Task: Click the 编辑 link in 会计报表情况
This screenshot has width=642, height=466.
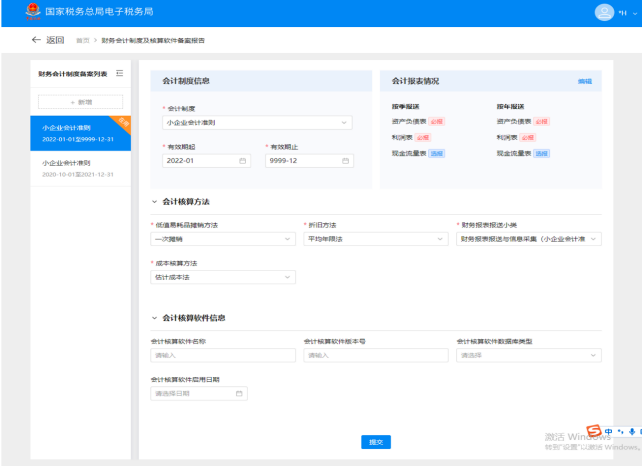Action: coord(585,81)
